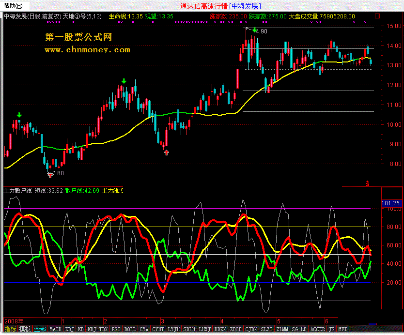Click month marker 4 on the time axis

point(222,321)
